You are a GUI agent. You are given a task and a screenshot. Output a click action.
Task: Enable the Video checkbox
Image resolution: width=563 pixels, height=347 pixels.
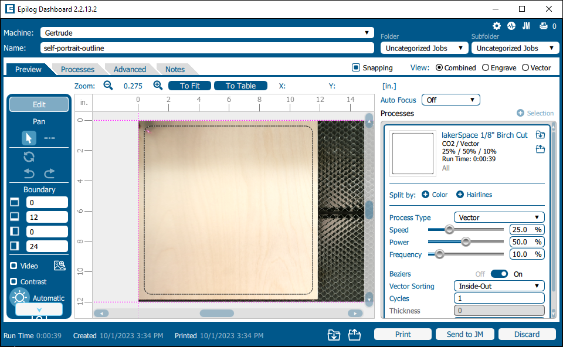tap(13, 266)
